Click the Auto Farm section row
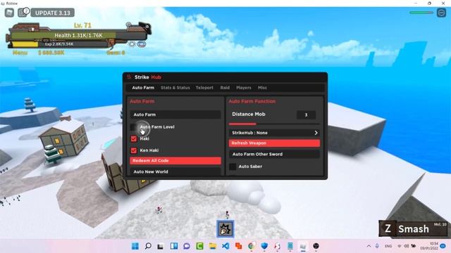 pyautogui.click(x=175, y=115)
